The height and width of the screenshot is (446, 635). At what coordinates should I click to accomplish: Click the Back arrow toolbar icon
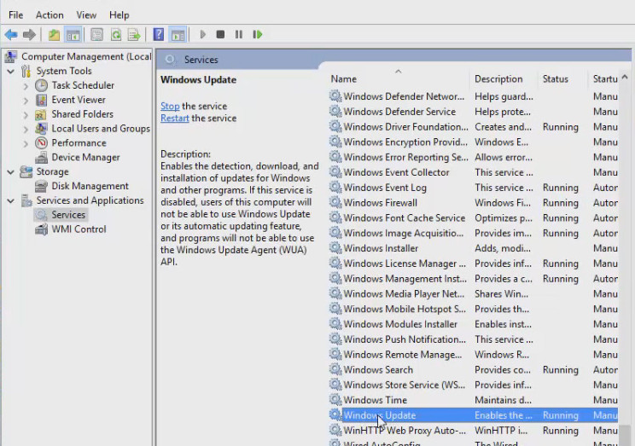click(11, 35)
